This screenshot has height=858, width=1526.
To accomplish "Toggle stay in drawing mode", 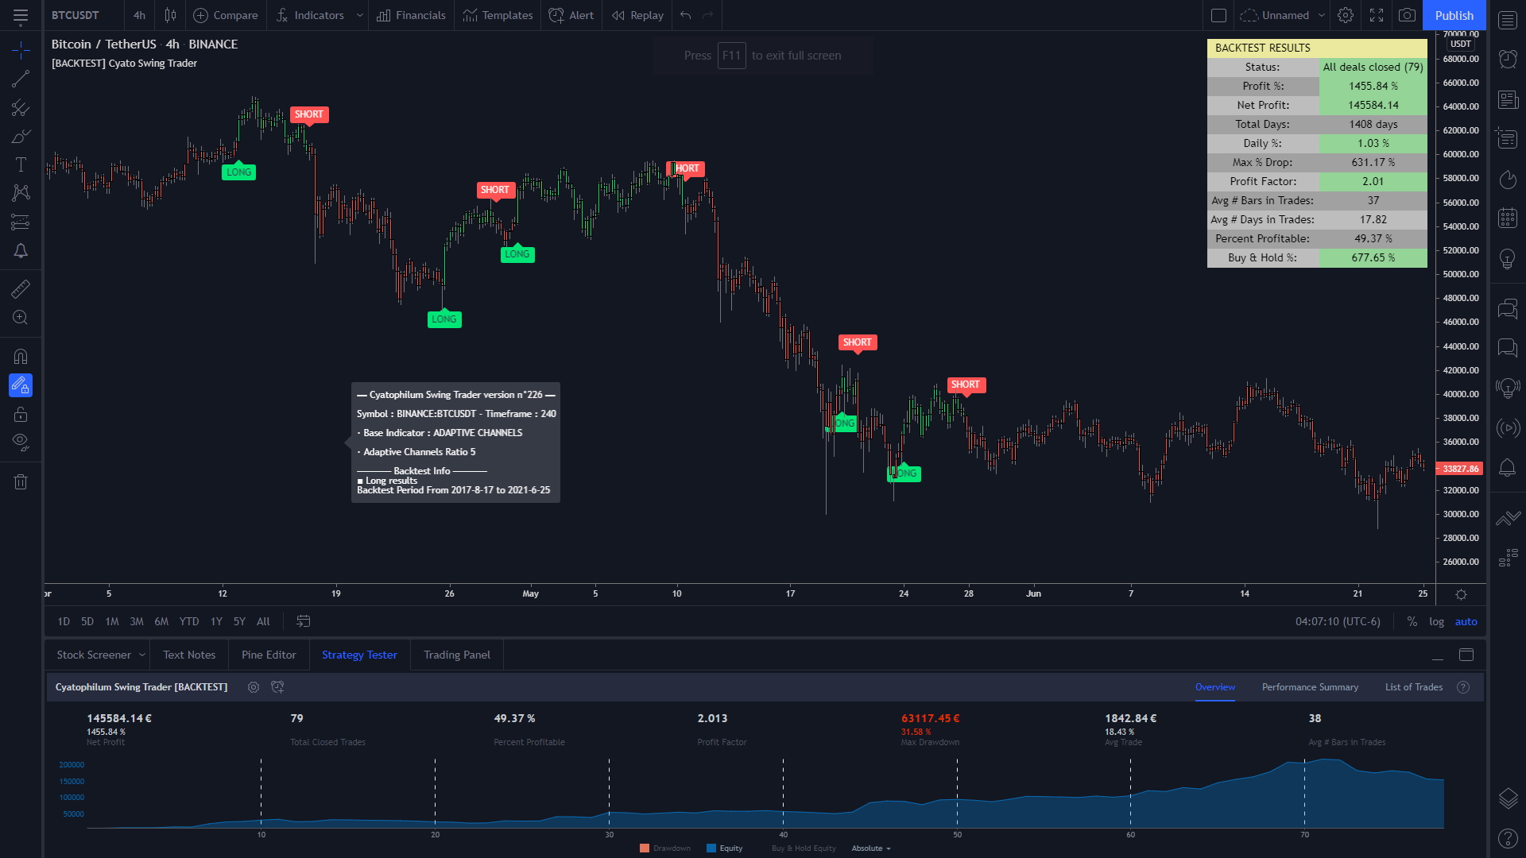I will click(x=21, y=385).
